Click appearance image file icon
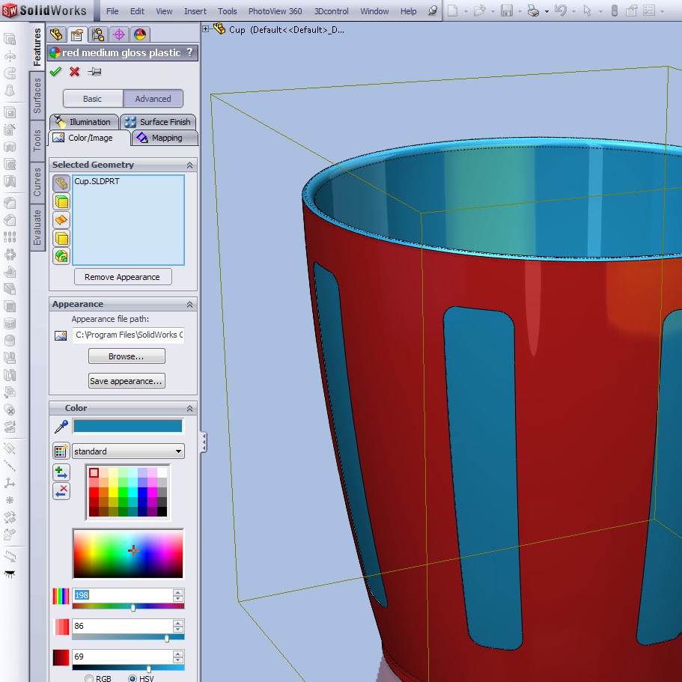The width and height of the screenshot is (682, 682). [x=61, y=335]
